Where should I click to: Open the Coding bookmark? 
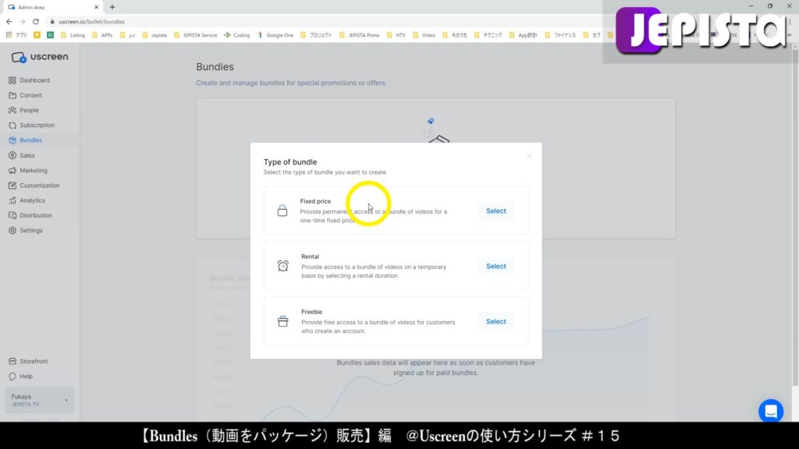tap(237, 35)
